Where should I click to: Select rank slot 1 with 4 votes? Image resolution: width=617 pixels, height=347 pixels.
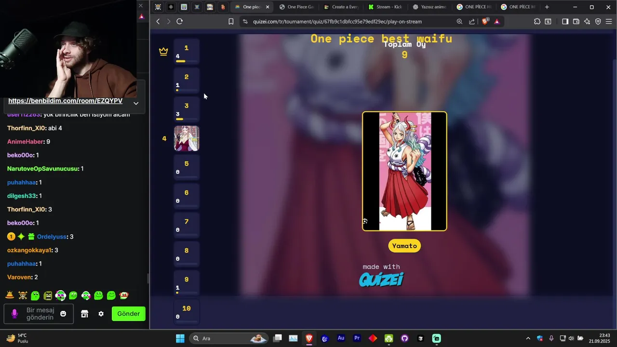(x=187, y=52)
